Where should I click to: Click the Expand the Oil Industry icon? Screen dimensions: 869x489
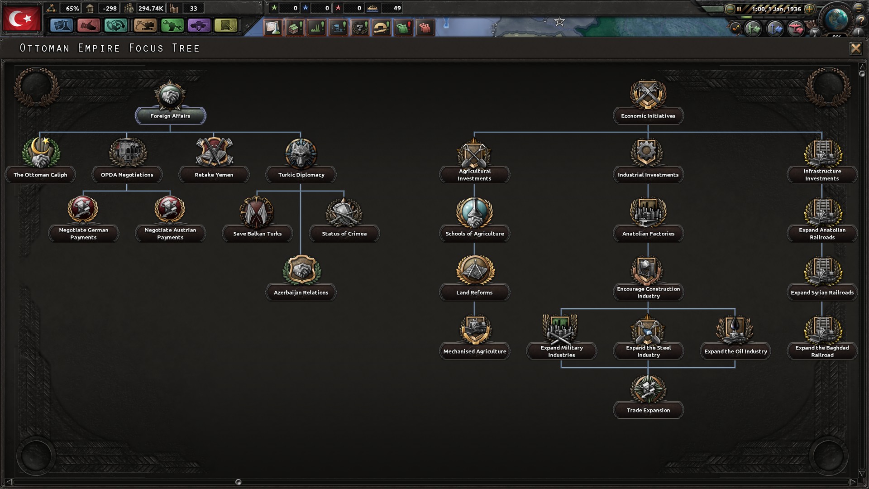click(x=735, y=329)
